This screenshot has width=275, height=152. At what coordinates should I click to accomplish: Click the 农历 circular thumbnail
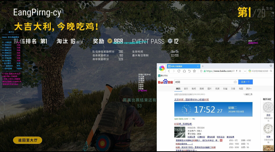[x=268, y=107]
